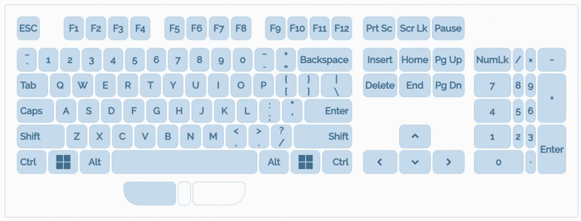Click the middle mouse scroll wheel

(184, 194)
